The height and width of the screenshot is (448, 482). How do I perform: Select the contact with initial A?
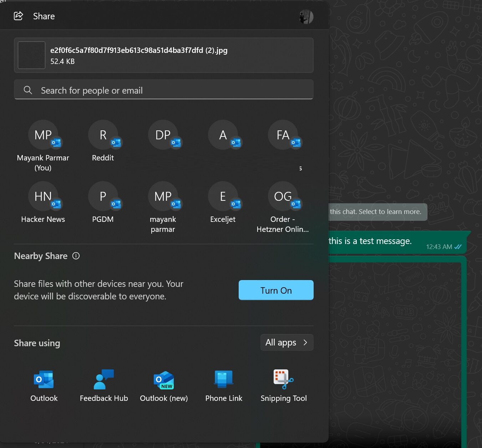[223, 135]
